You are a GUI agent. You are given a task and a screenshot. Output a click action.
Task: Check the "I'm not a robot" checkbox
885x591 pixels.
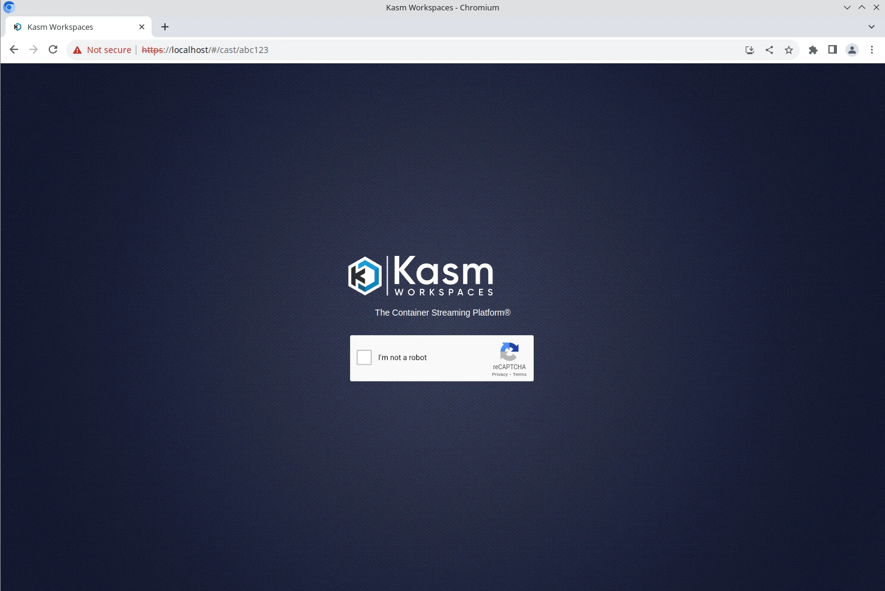click(x=364, y=358)
